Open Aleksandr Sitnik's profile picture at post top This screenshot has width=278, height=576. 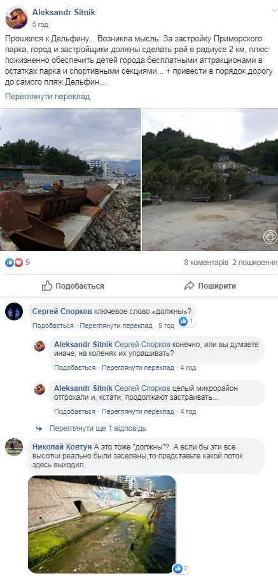pos(16,18)
